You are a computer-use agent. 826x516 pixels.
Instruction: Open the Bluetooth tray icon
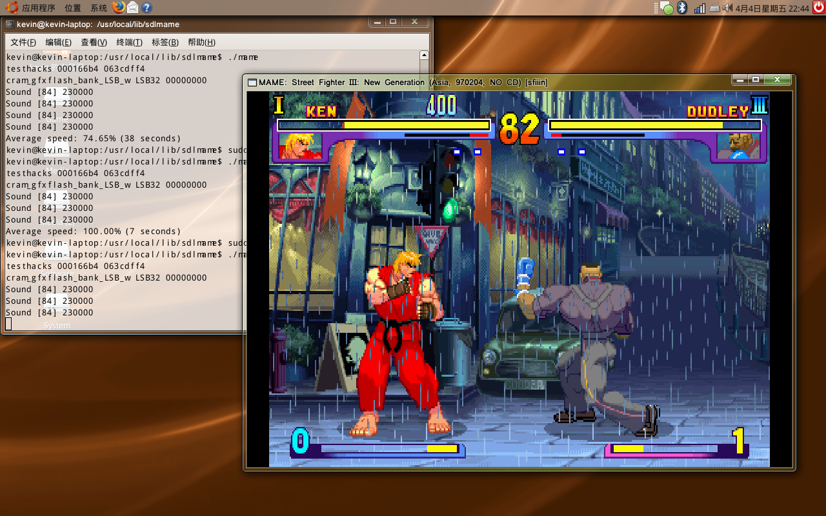click(x=682, y=8)
